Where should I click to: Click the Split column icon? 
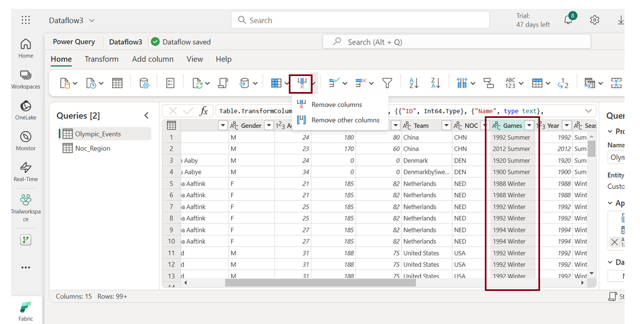coord(462,83)
